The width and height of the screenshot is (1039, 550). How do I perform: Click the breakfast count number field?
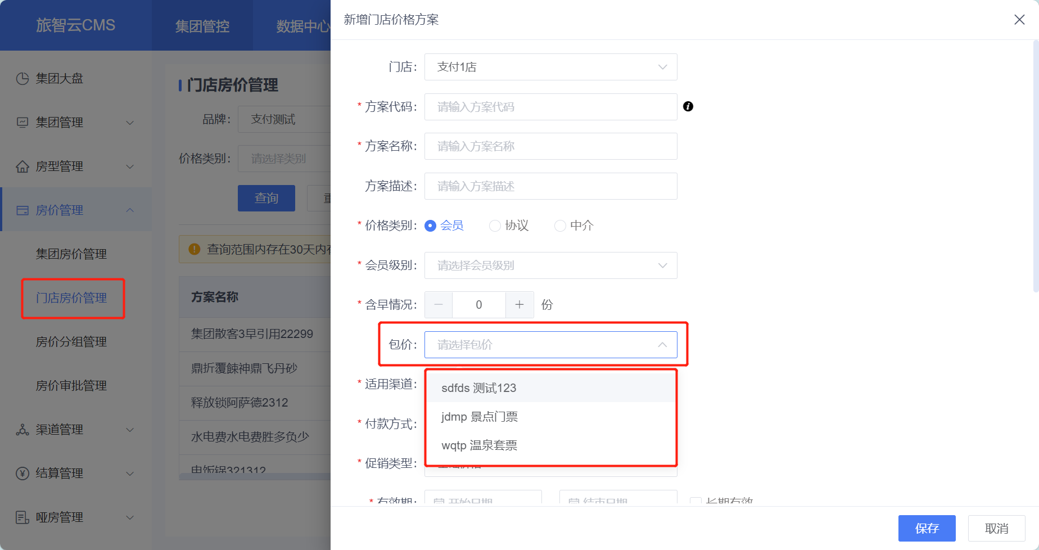(x=479, y=305)
